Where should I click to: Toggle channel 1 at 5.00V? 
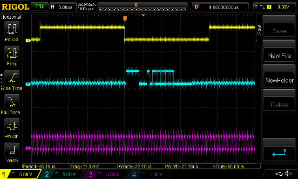20,174
